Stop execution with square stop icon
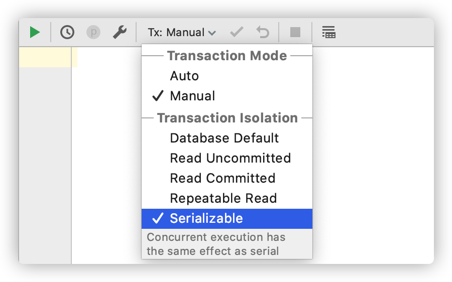 coord(295,32)
